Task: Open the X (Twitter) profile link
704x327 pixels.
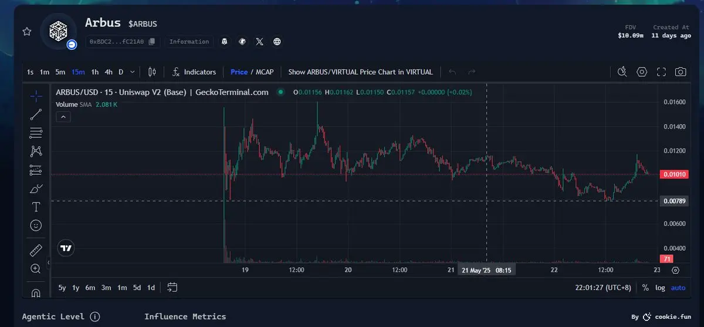Action: click(259, 42)
